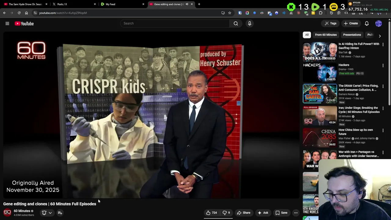
Task: Open the YouTube hamburger guide menu
Action: [x=7, y=24]
